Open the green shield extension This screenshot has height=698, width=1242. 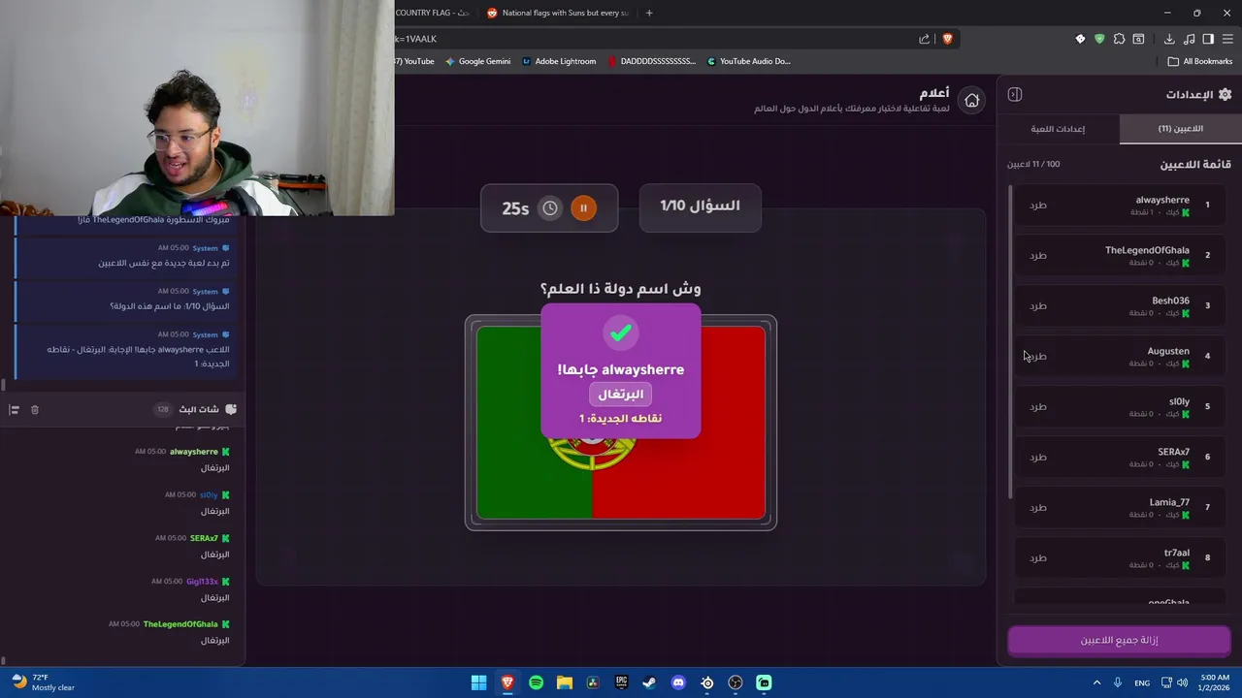[x=1099, y=39]
